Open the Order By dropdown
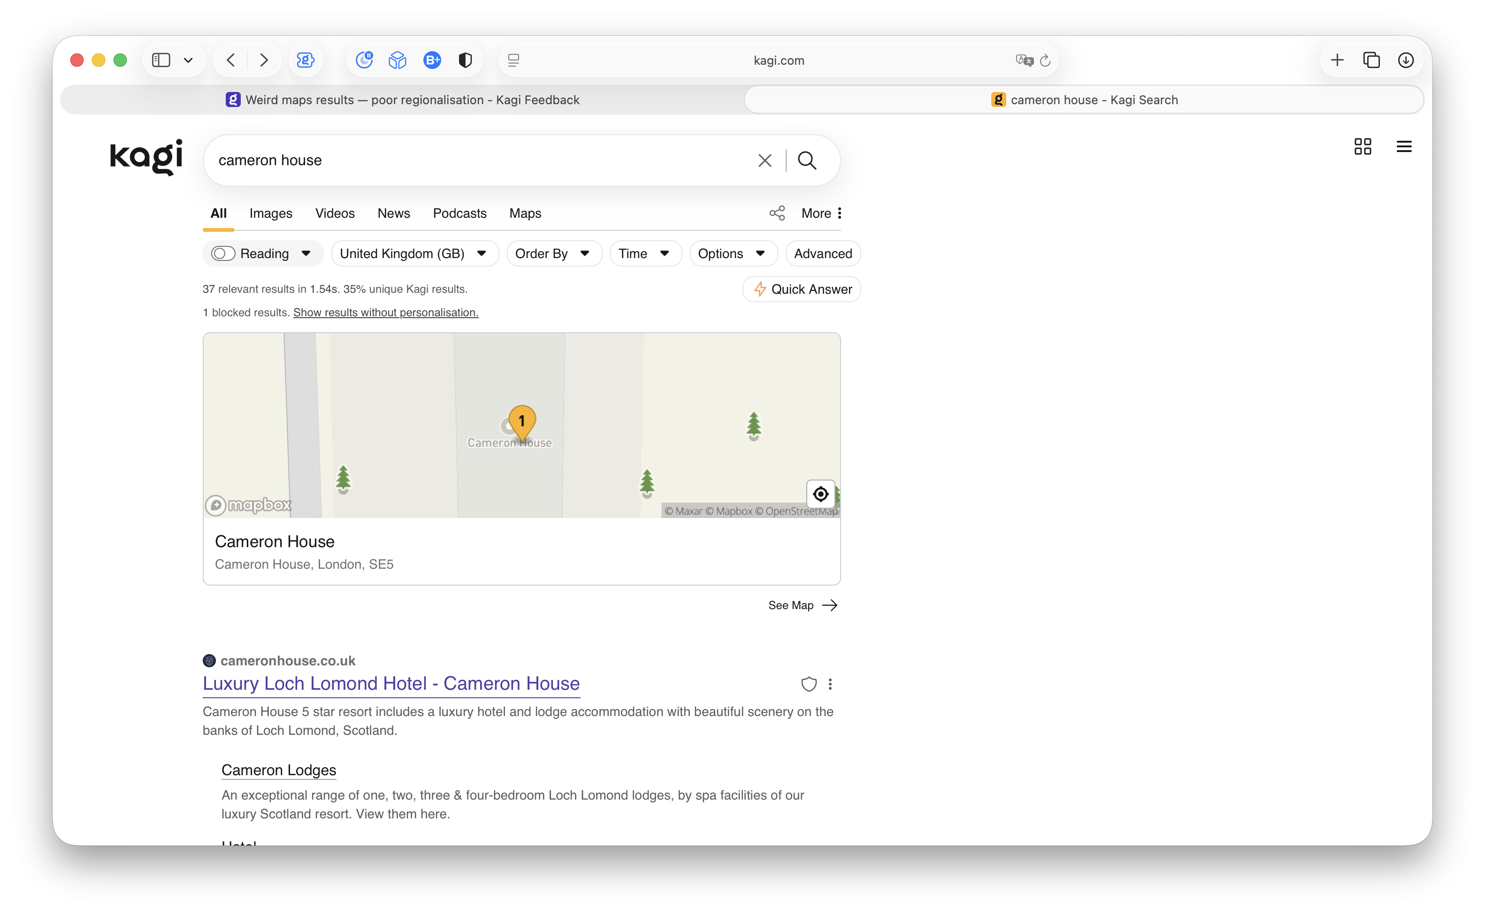Screen dimensions: 1485x915 pos(553,253)
